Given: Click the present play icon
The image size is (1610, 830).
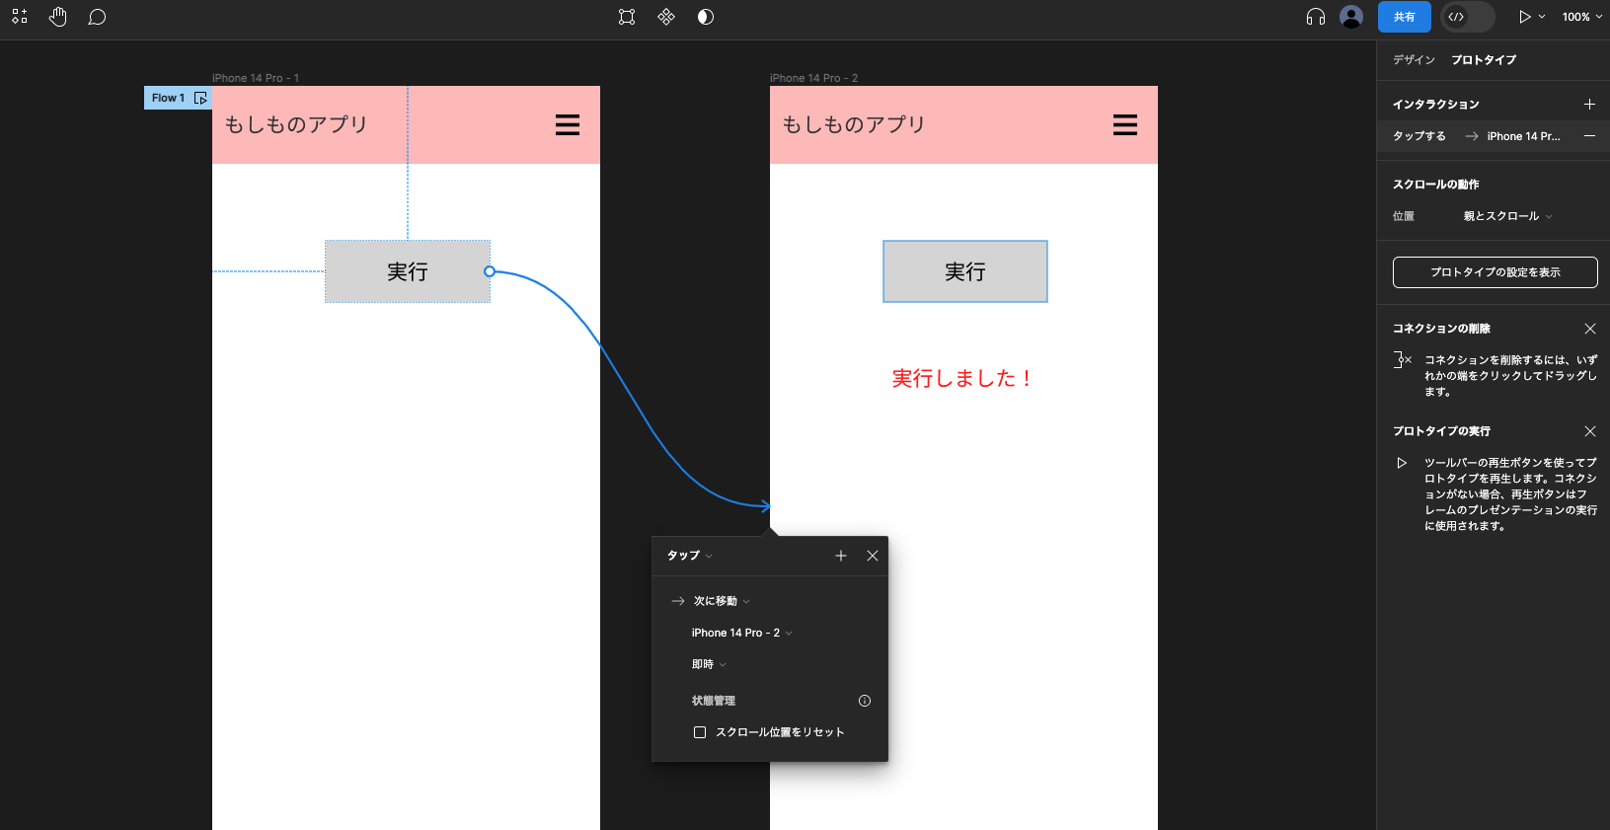Looking at the screenshot, I should (x=1525, y=17).
